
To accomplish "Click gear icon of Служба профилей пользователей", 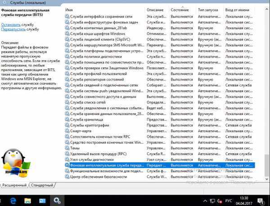I will tap(67, 74).
